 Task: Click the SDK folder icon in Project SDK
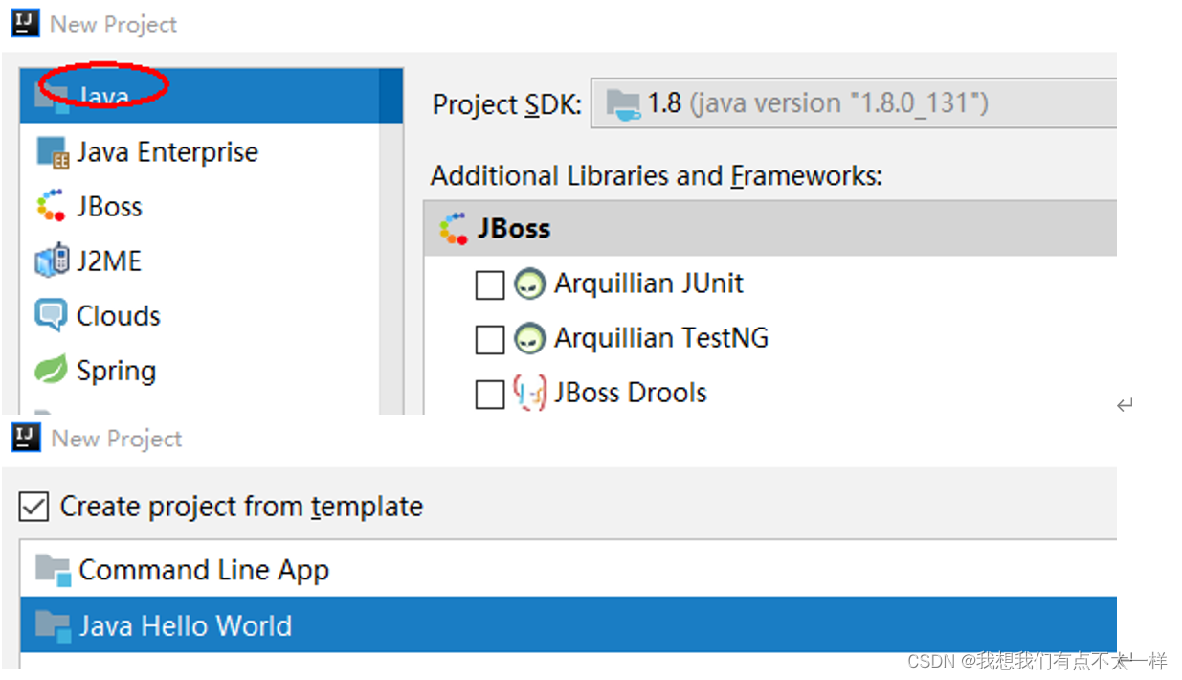click(x=623, y=103)
